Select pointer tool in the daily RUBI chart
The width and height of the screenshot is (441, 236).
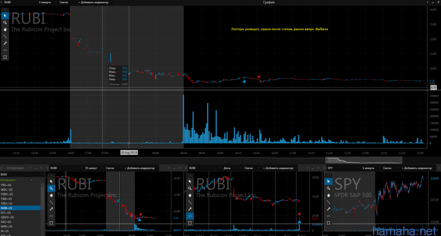(x=190, y=181)
